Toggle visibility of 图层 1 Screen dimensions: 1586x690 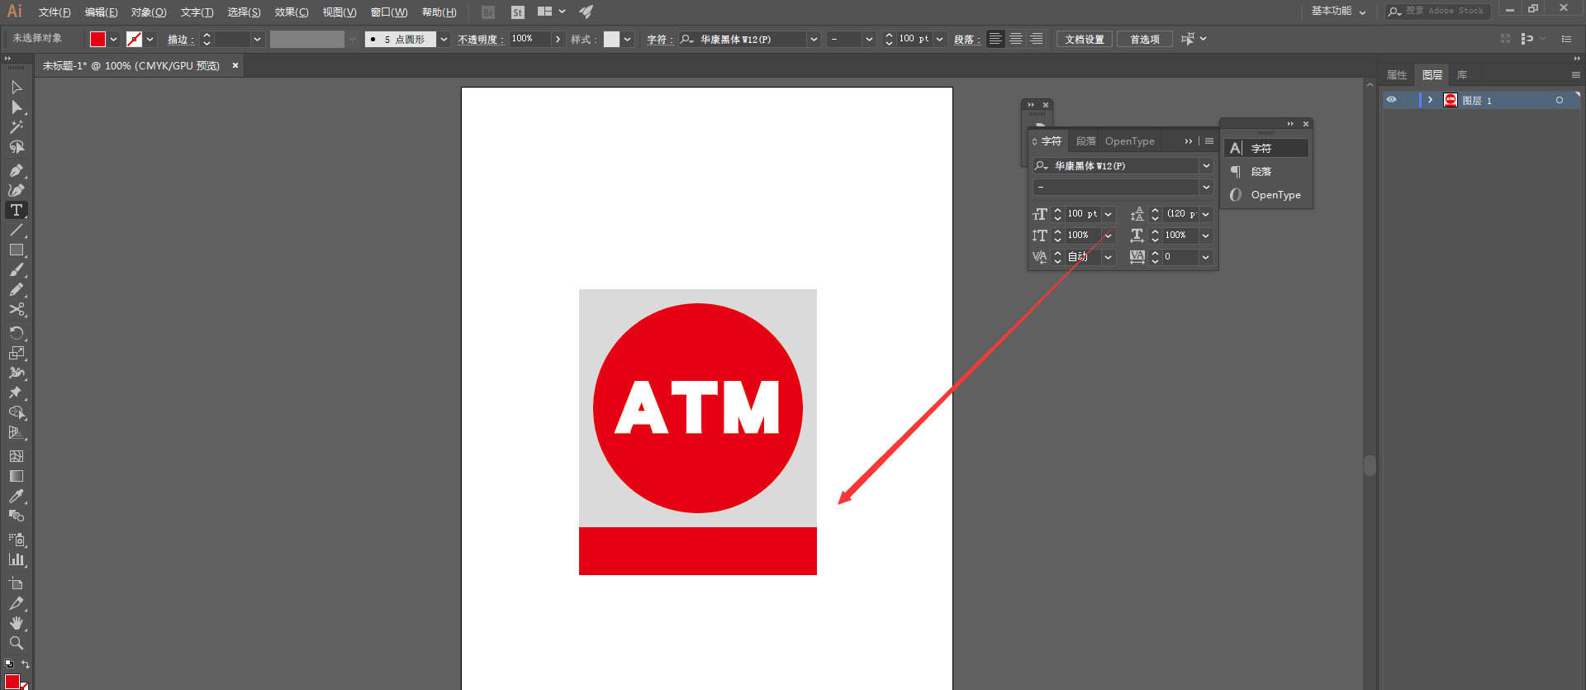(x=1392, y=100)
